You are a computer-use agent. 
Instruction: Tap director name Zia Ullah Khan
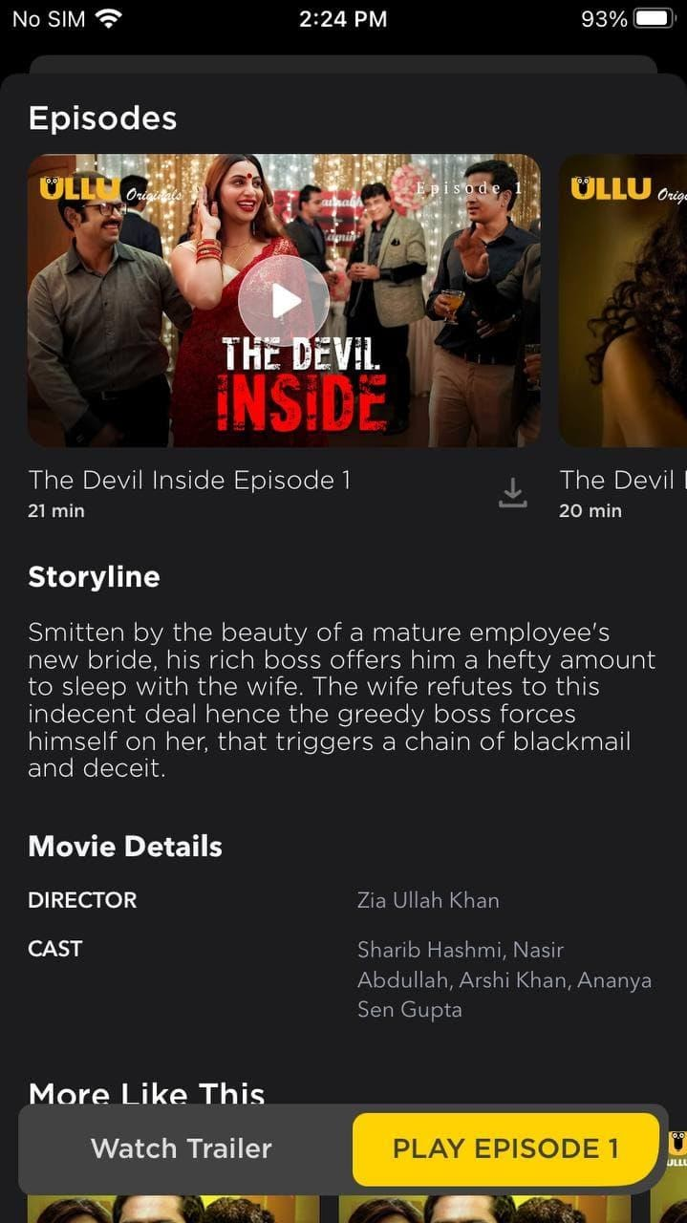point(428,900)
